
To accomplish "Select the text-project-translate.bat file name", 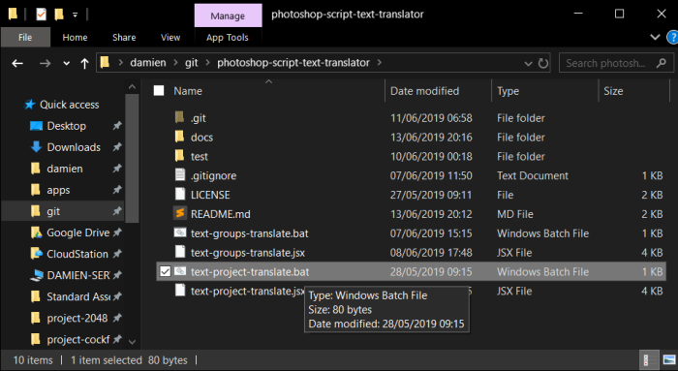I will 250,272.
